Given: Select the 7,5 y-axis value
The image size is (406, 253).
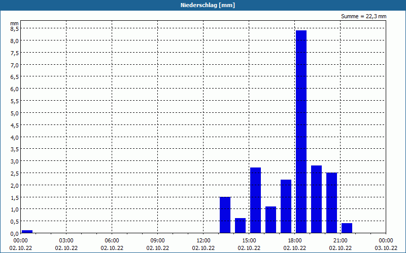Looking at the screenshot, I should coord(15,53).
